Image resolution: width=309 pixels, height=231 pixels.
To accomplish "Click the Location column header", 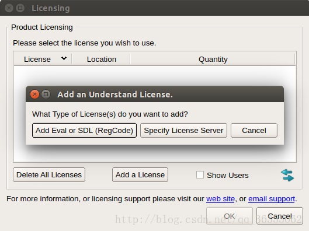I will [x=101, y=60].
